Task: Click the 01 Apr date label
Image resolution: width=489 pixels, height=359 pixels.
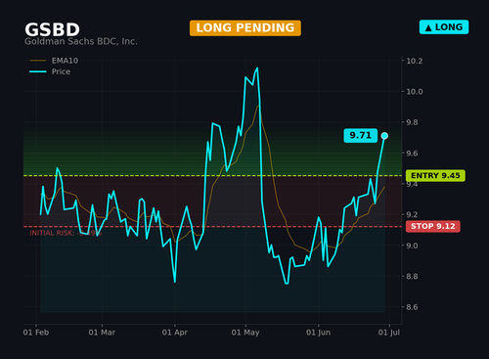Action: point(175,333)
